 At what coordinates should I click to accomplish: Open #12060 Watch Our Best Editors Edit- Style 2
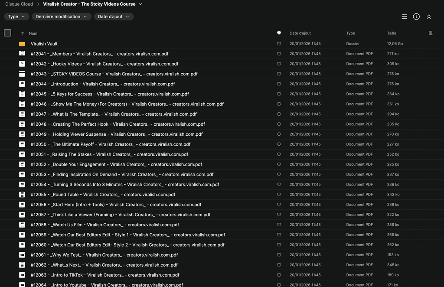pyautogui.click(x=127, y=245)
